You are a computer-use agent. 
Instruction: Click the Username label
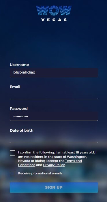click(19, 65)
